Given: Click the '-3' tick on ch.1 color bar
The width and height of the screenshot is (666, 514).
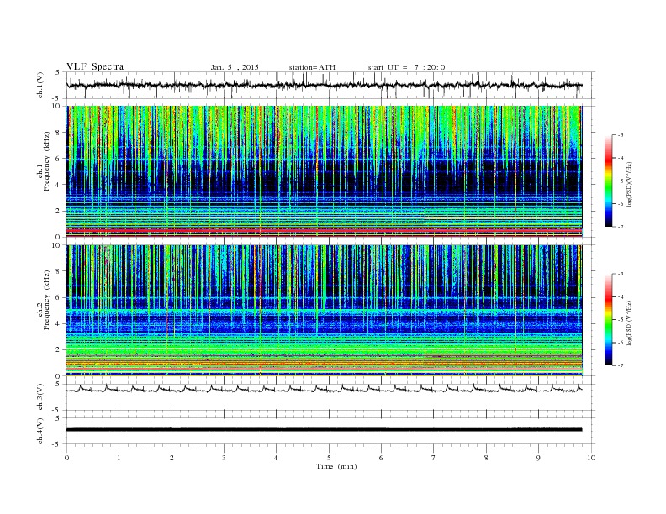Looking at the screenshot, I should point(621,135).
